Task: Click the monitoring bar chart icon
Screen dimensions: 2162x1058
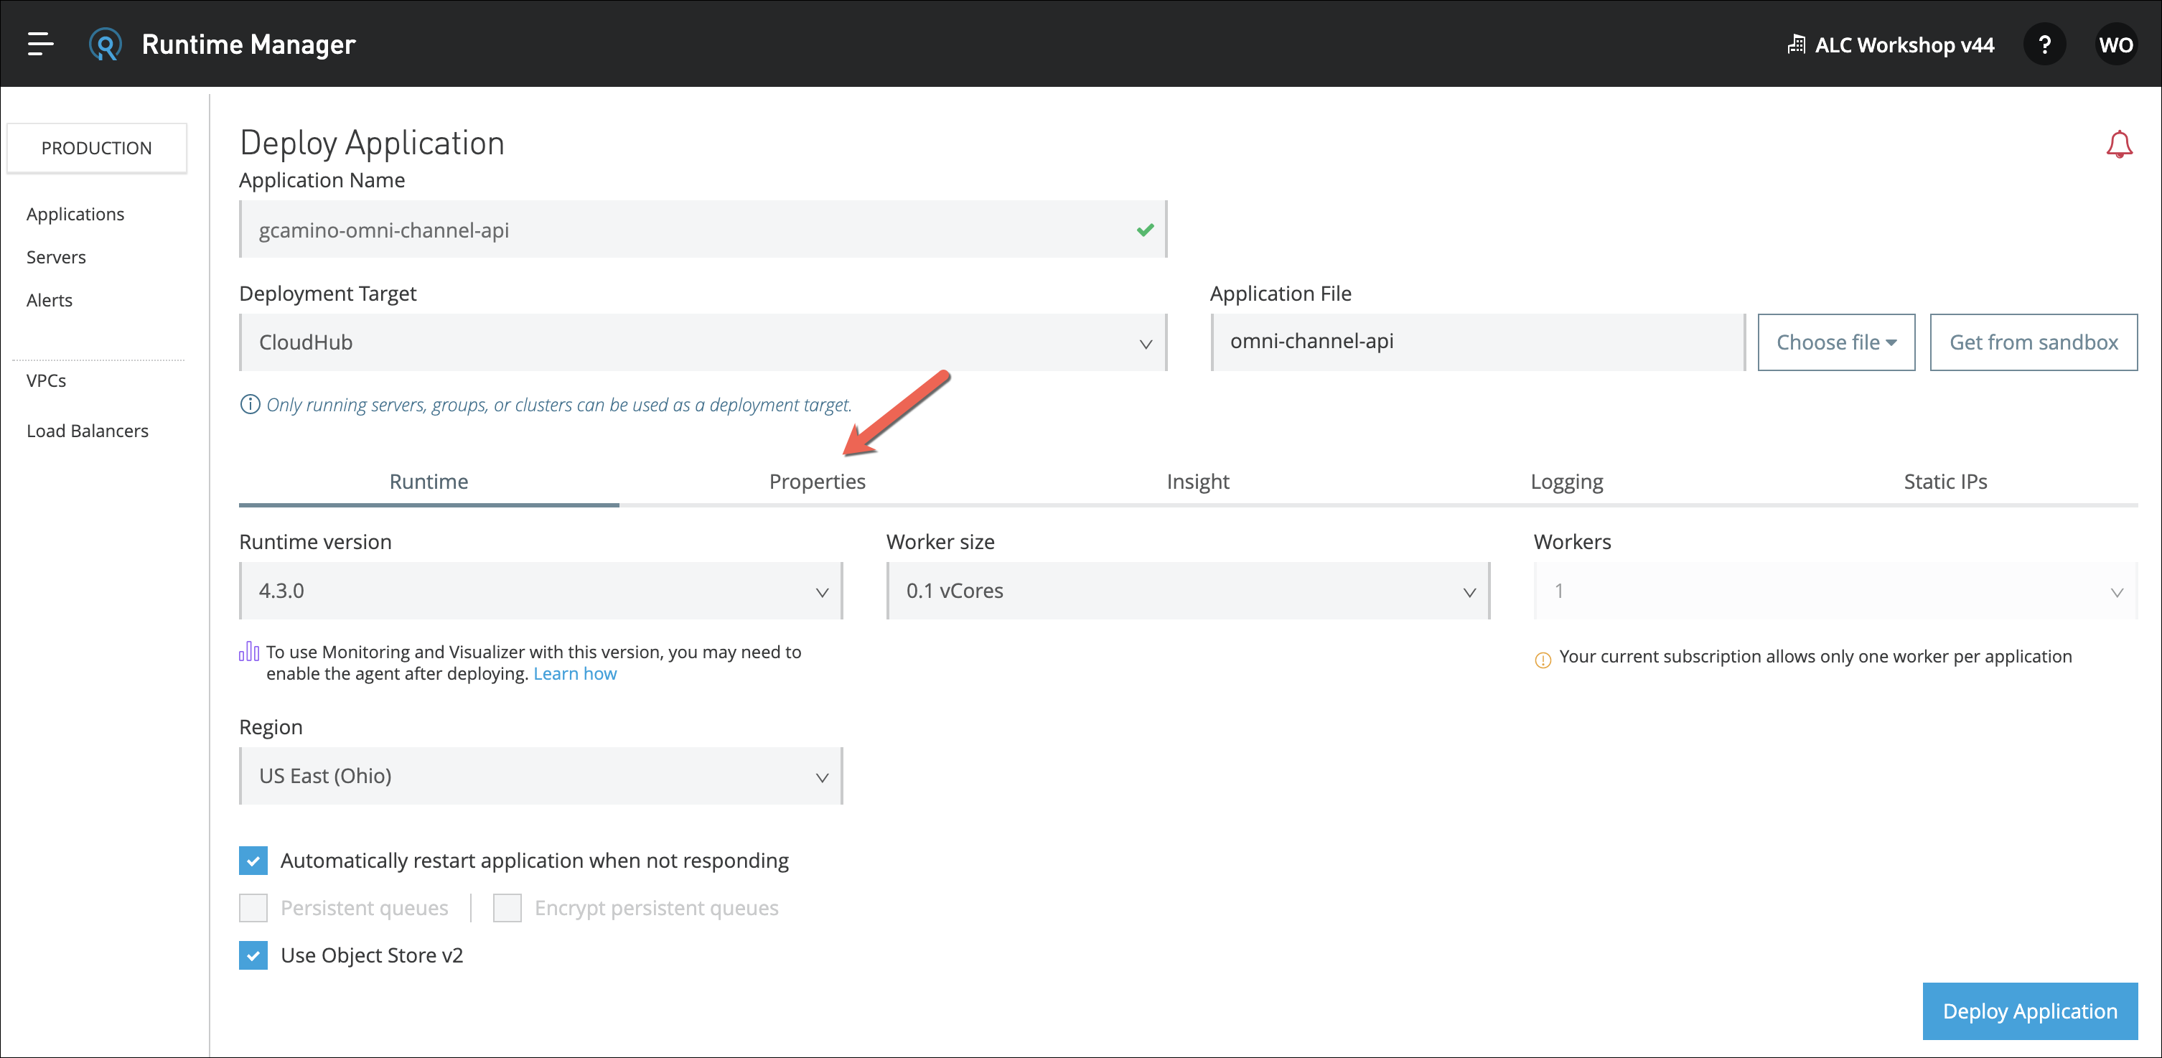Action: pos(249,651)
